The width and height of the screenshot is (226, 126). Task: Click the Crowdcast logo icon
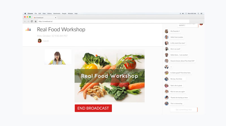28,30
